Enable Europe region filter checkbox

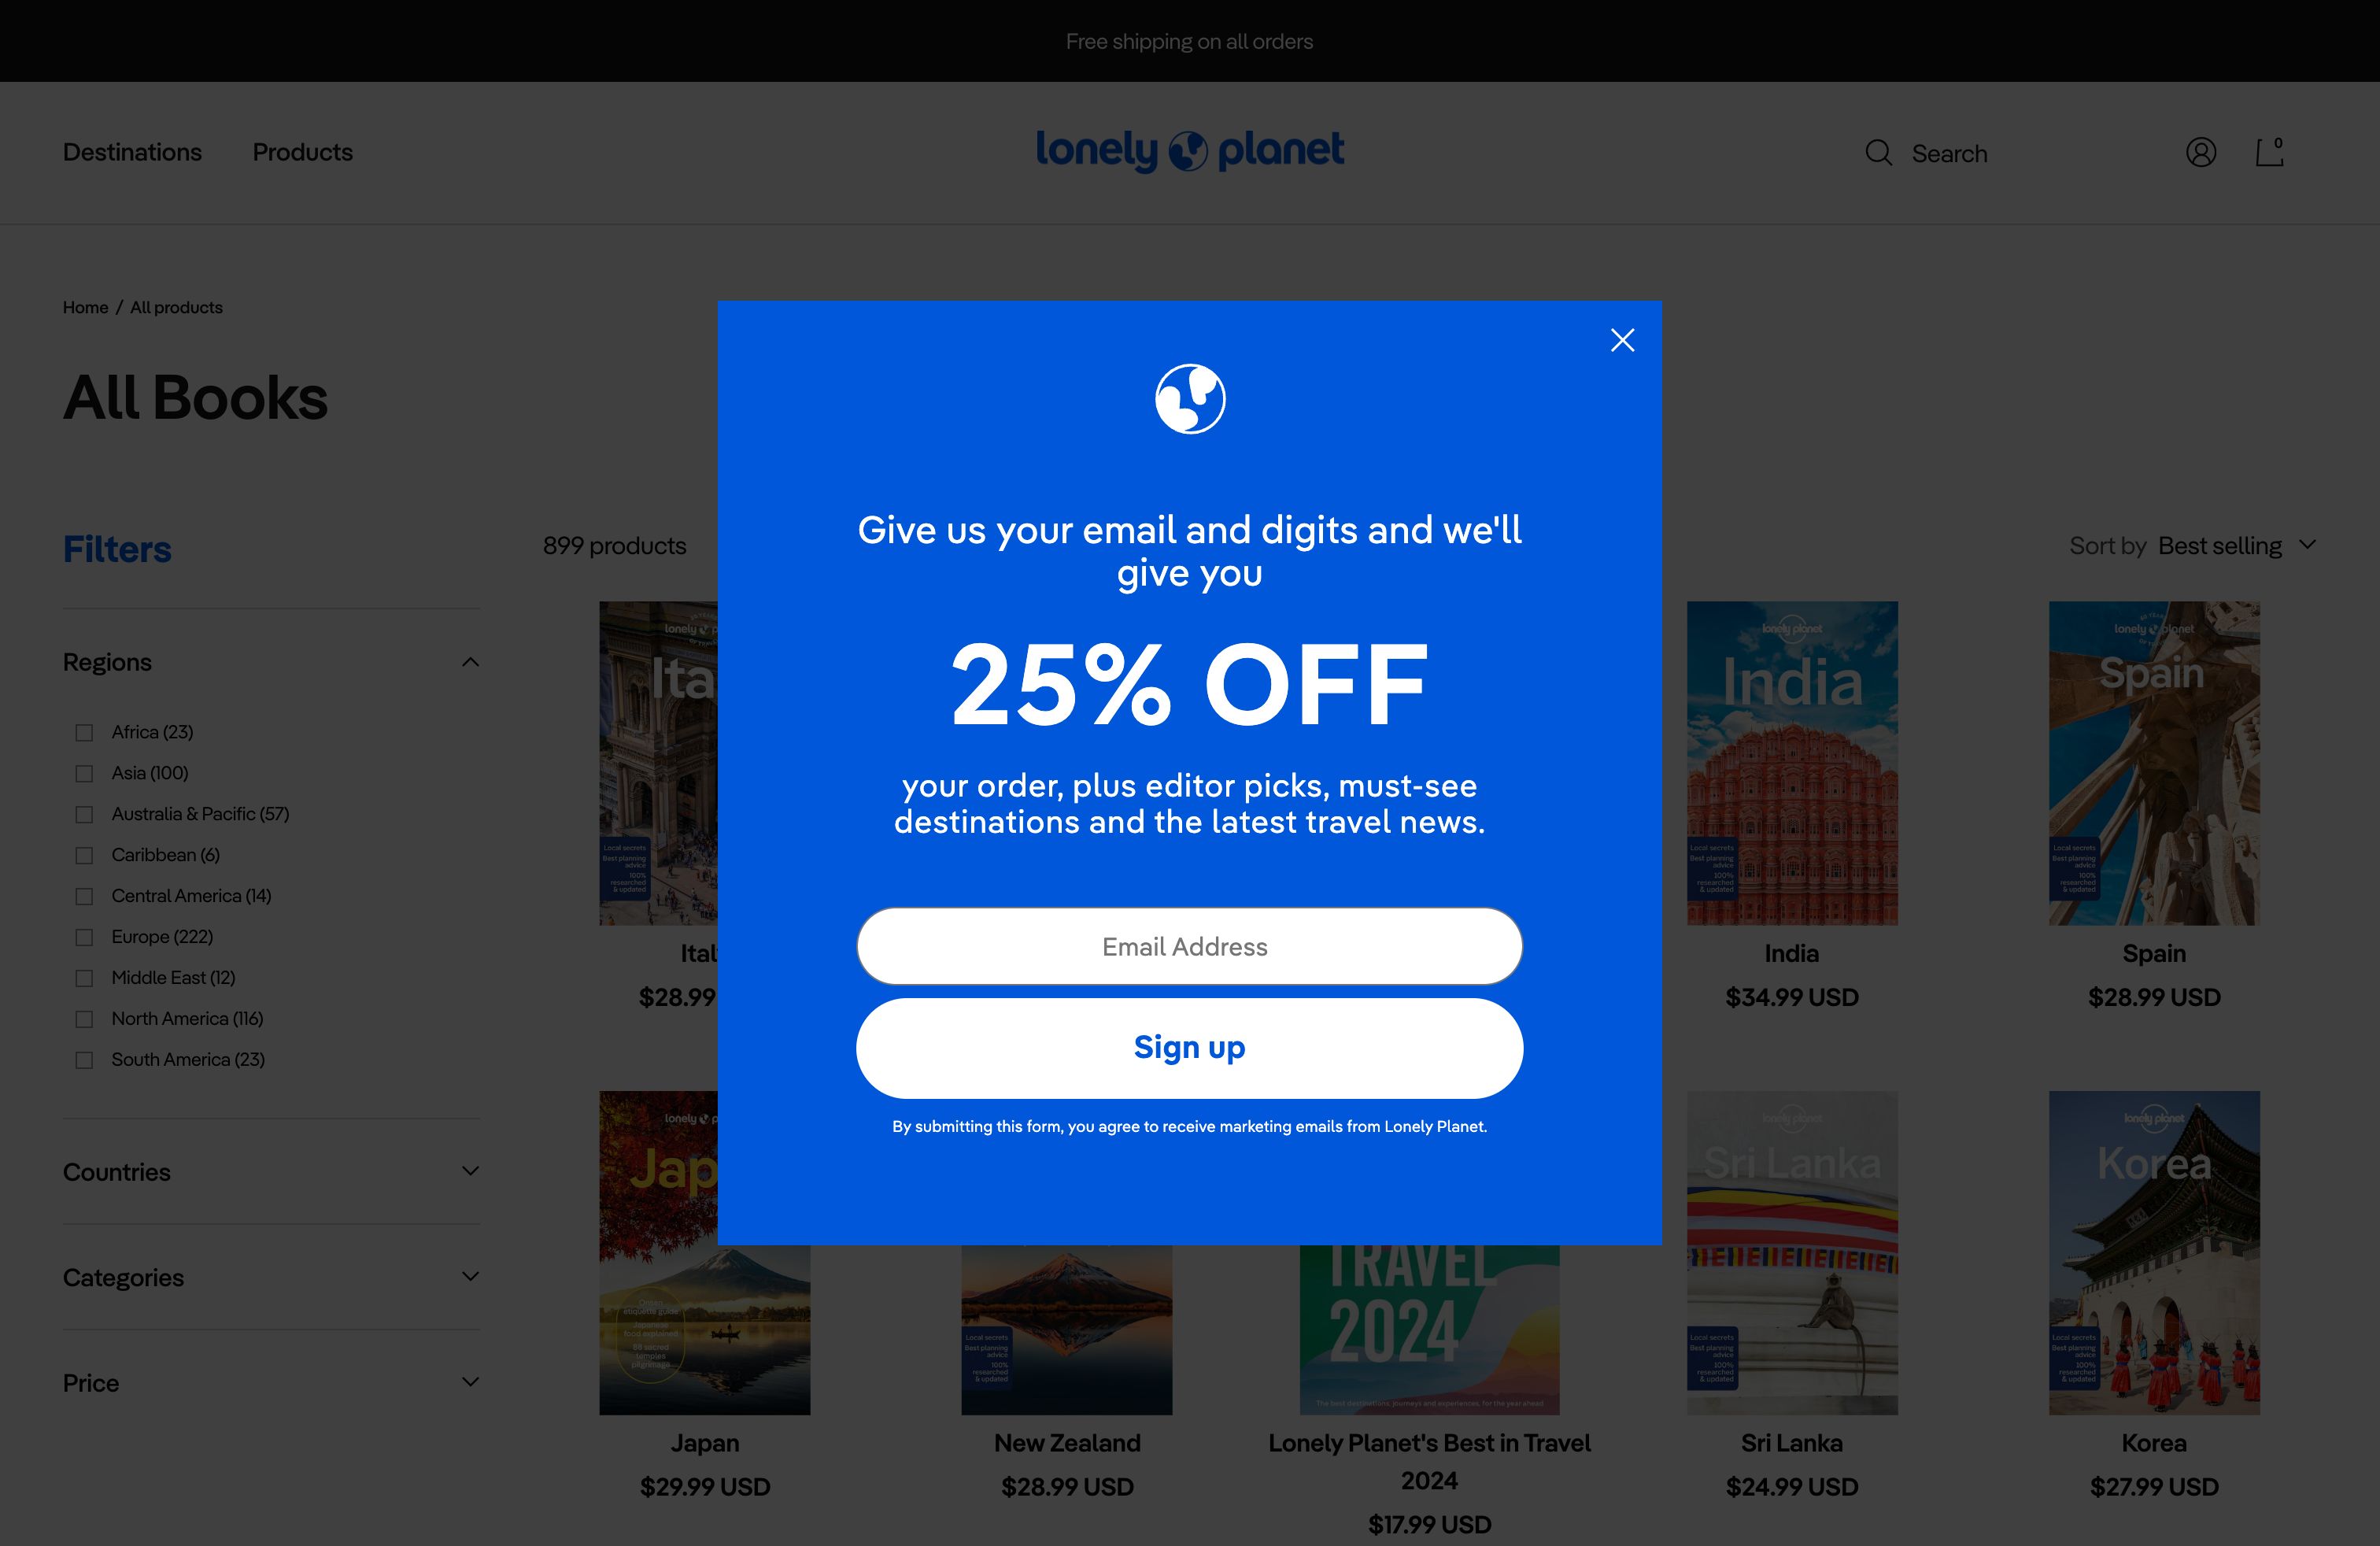(x=83, y=937)
